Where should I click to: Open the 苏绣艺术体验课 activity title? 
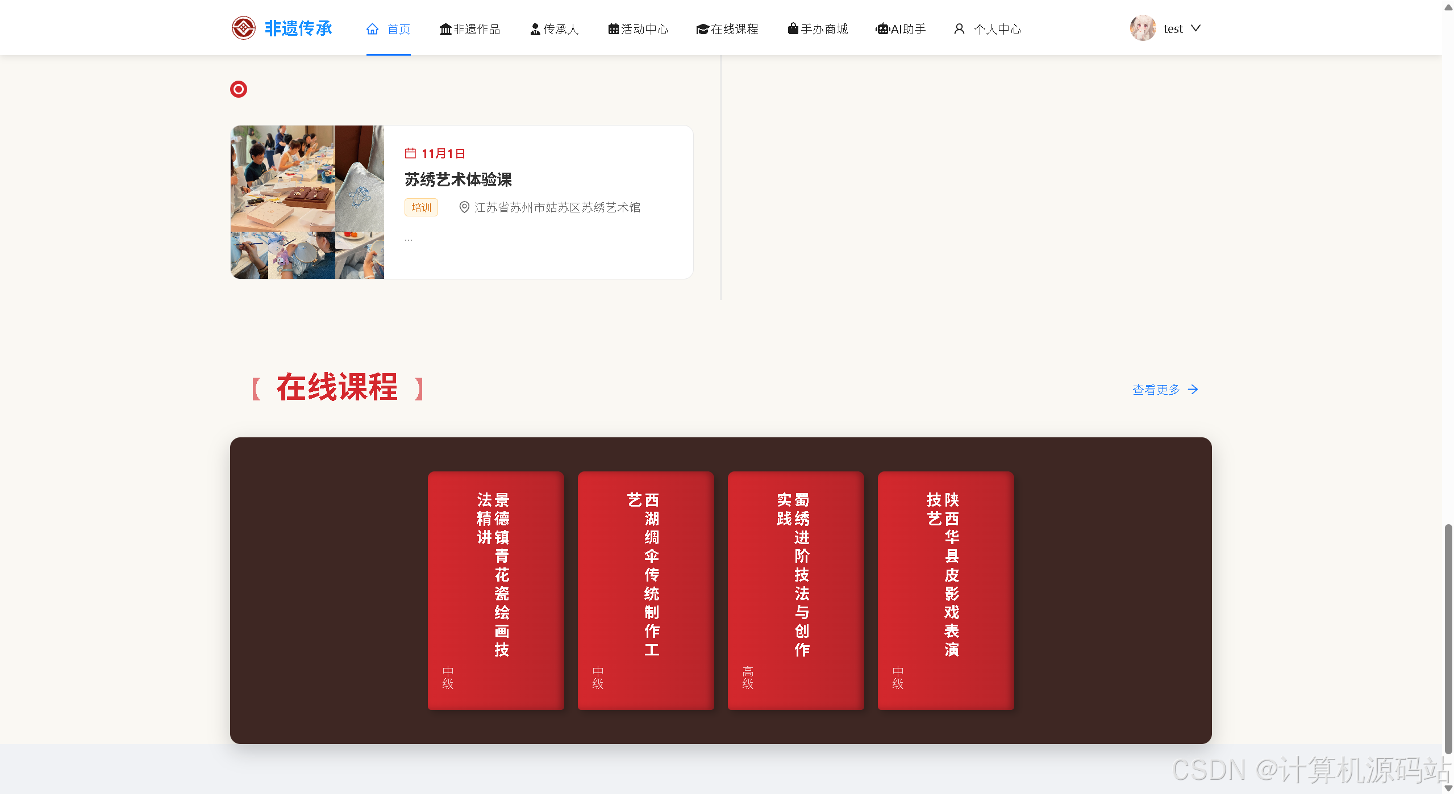click(458, 180)
